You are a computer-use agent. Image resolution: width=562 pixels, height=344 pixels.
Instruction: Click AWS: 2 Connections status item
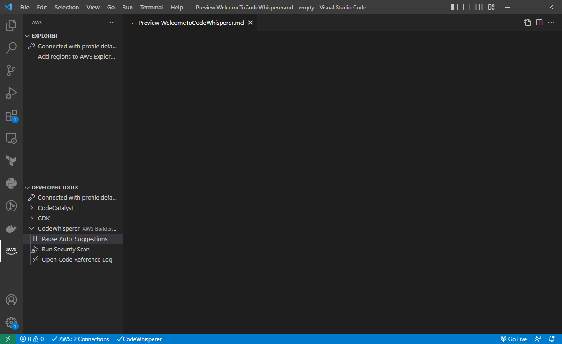(x=80, y=339)
